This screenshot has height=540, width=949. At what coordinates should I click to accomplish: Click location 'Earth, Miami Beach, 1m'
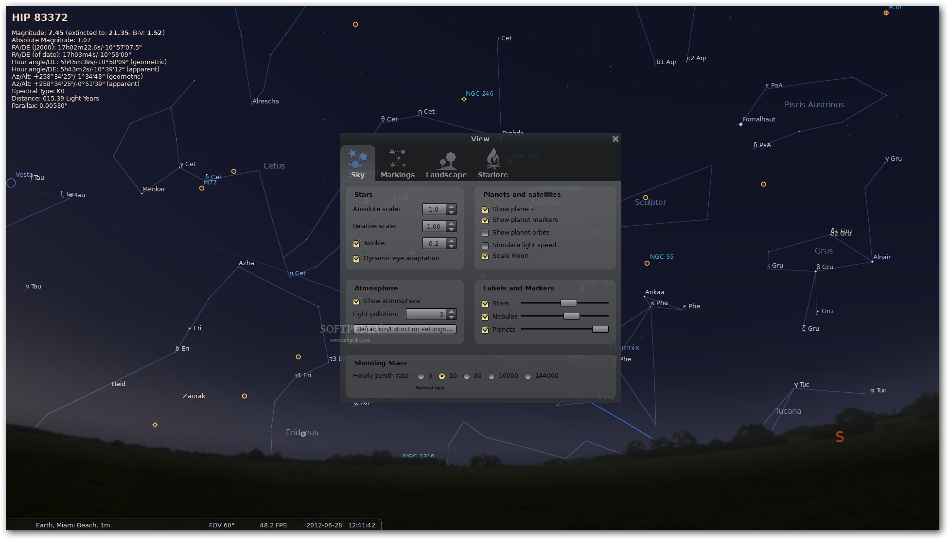coord(73,525)
